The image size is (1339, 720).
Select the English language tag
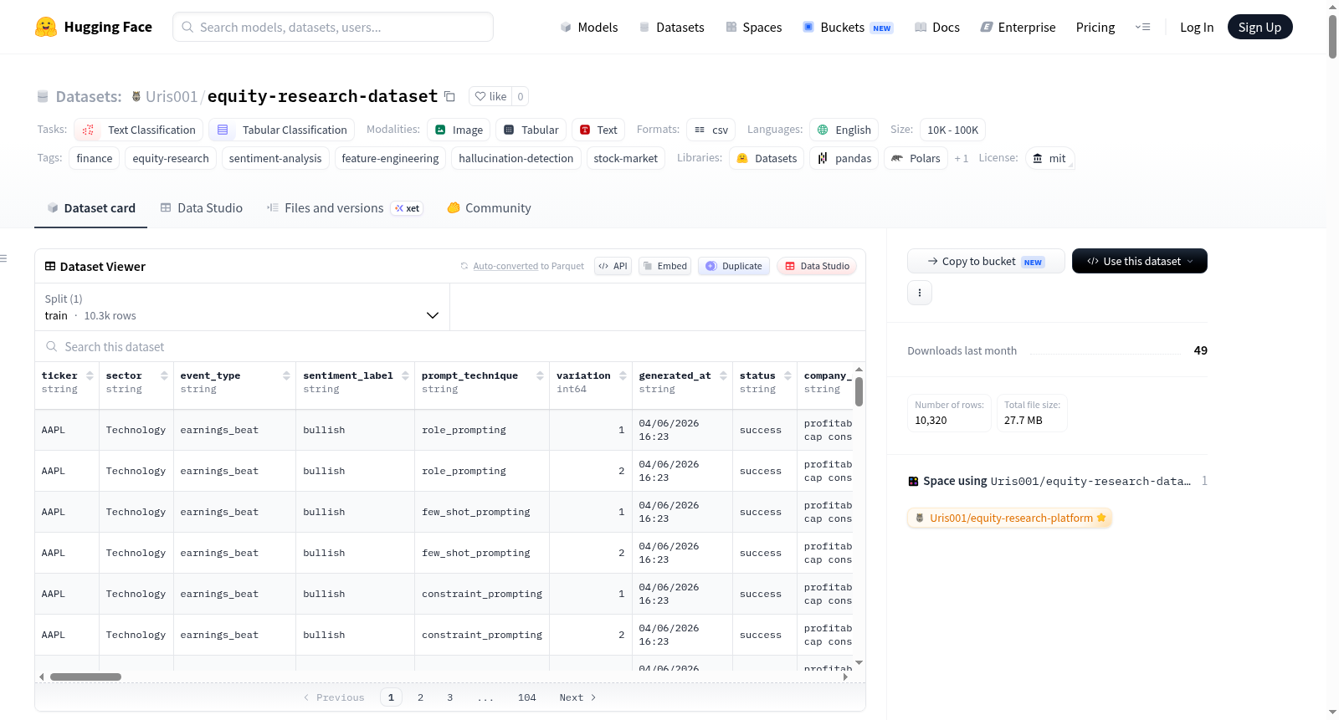coord(844,130)
